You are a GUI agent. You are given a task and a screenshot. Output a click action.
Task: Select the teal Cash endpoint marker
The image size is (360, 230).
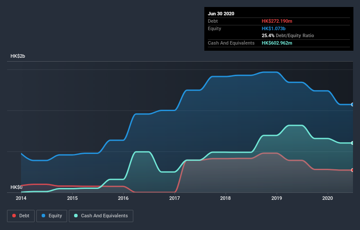353,143
